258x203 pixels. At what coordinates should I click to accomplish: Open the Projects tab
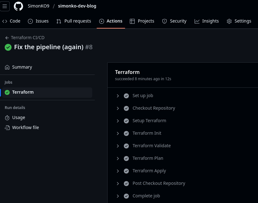pyautogui.click(x=142, y=21)
